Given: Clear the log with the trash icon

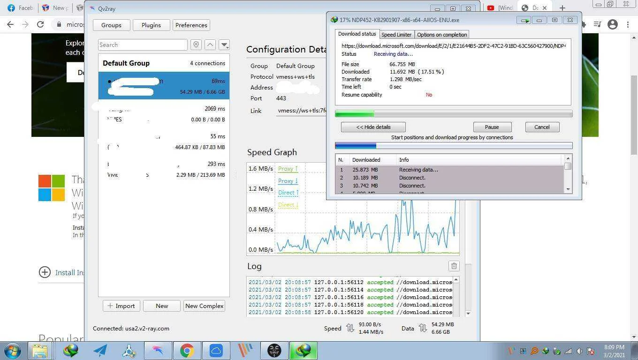Looking at the screenshot, I should point(454,266).
